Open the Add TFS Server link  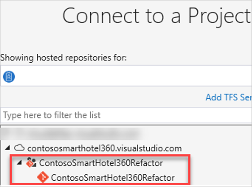(229, 97)
